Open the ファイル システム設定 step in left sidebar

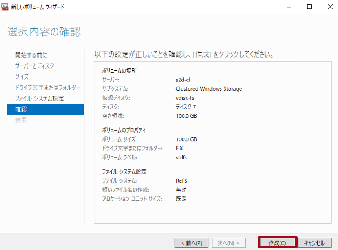click(x=39, y=98)
